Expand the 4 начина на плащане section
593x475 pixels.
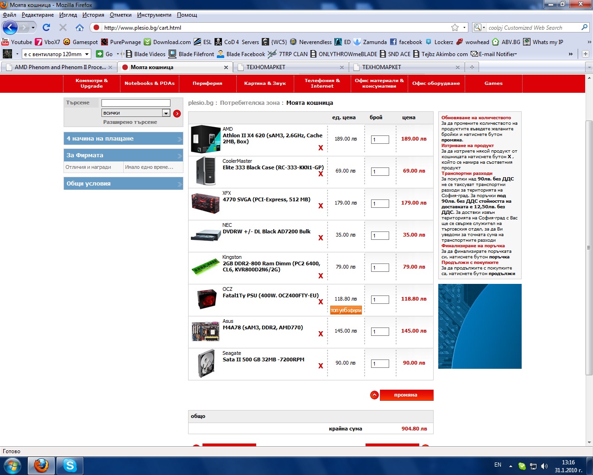[123, 138]
